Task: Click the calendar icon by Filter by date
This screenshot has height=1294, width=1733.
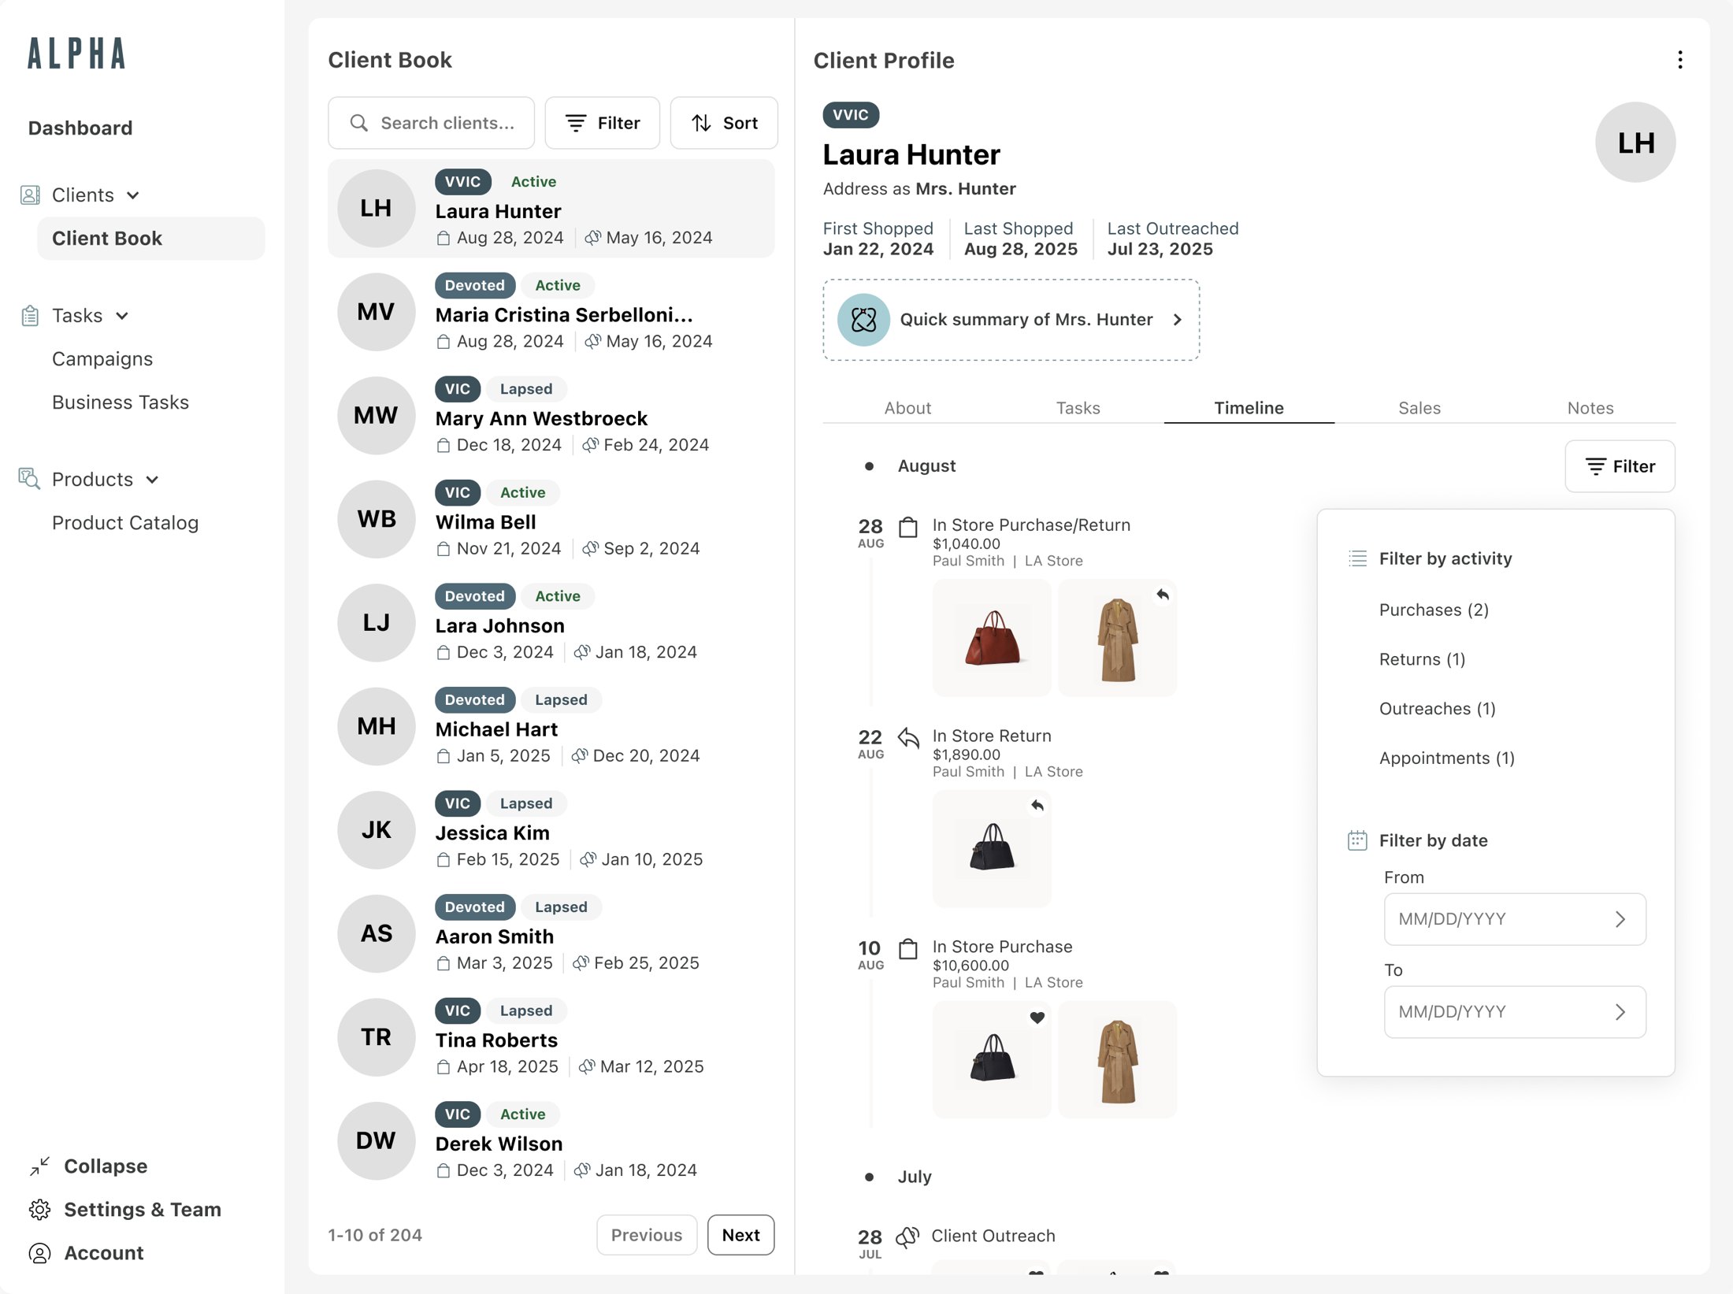Action: point(1357,840)
